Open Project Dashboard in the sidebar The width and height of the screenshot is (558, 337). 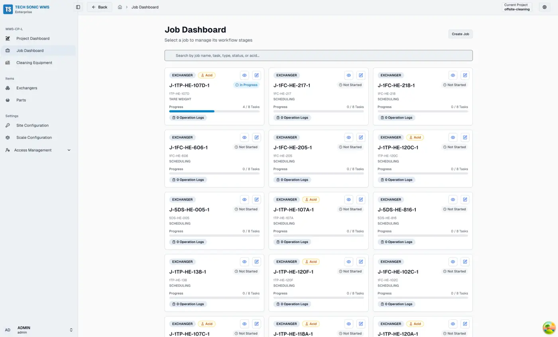(38, 39)
